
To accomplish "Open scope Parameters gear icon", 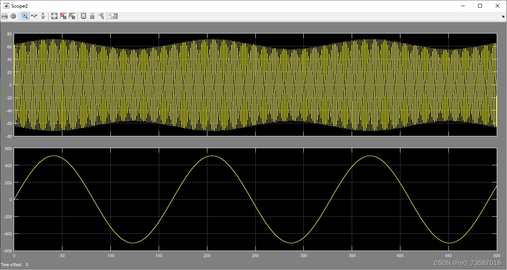I will click(x=13, y=16).
